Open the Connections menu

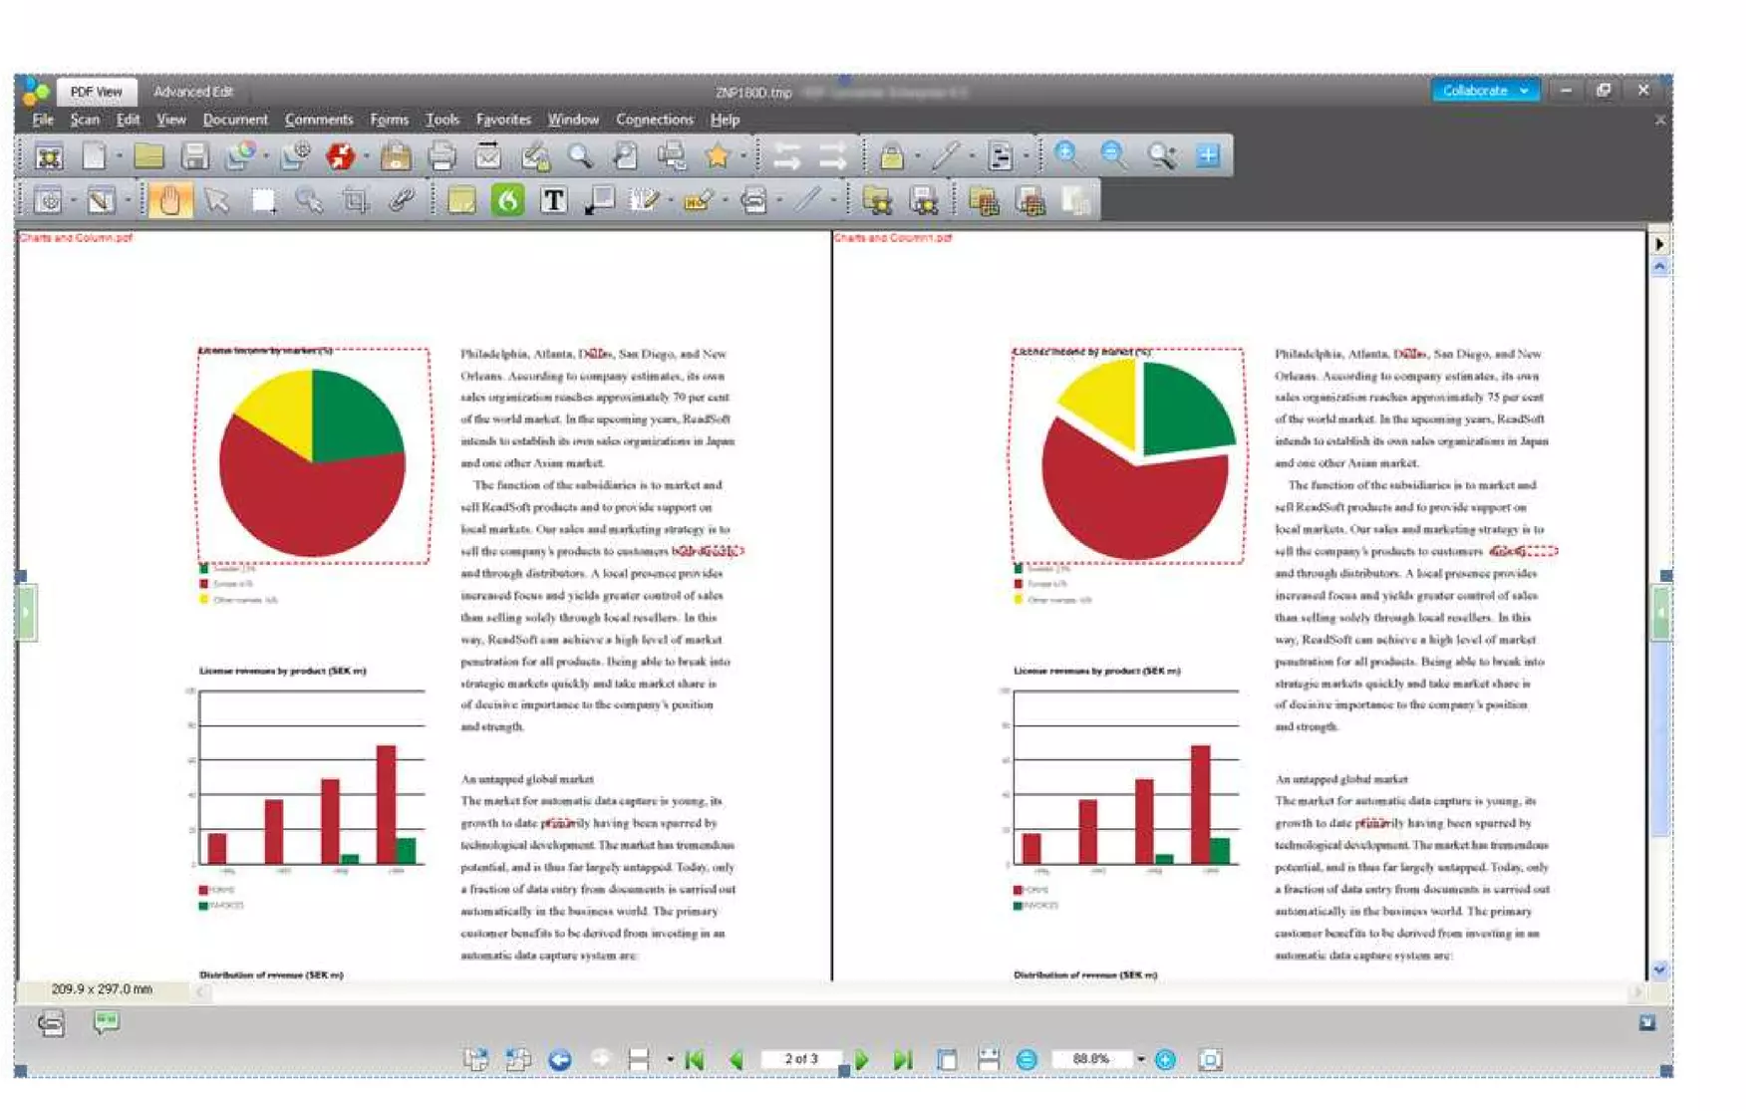point(655,120)
